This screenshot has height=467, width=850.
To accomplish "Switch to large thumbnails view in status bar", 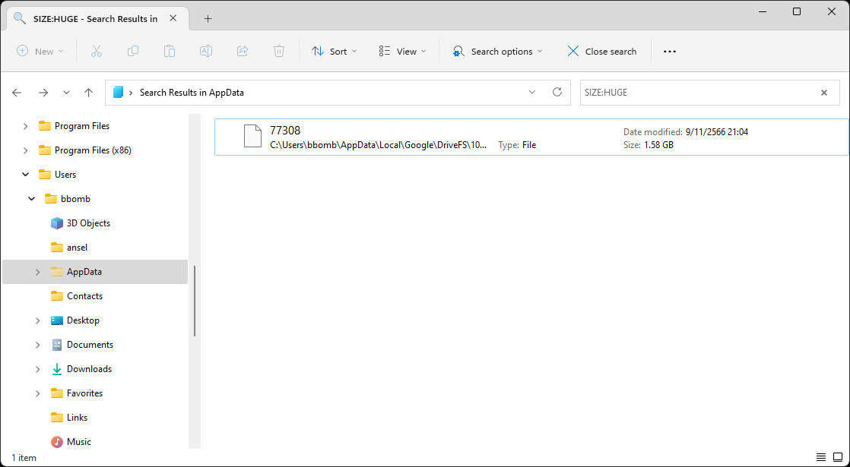I will pyautogui.click(x=838, y=457).
